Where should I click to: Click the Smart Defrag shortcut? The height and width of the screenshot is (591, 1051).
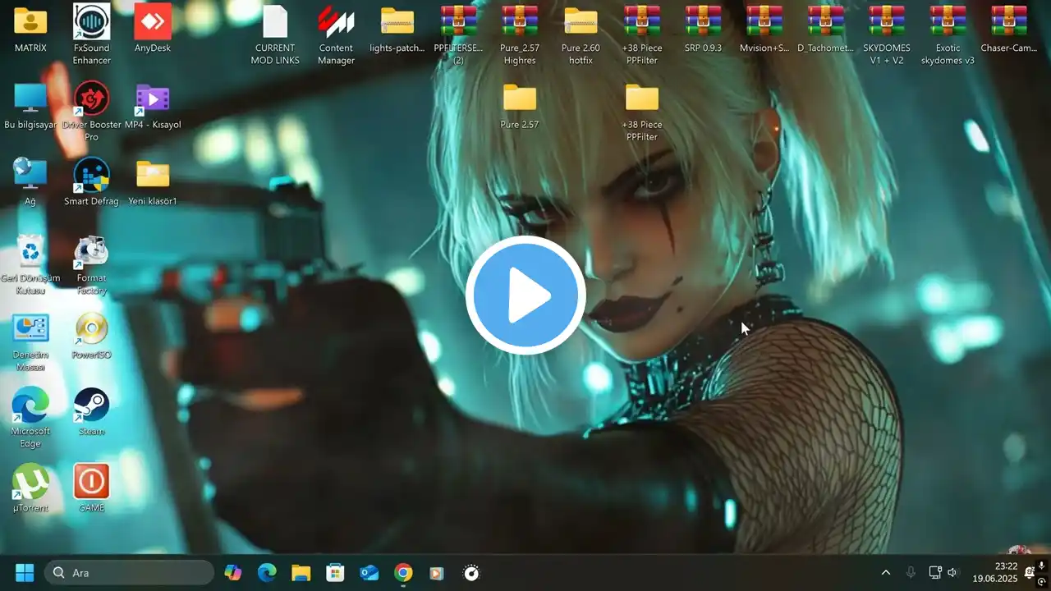[91, 175]
